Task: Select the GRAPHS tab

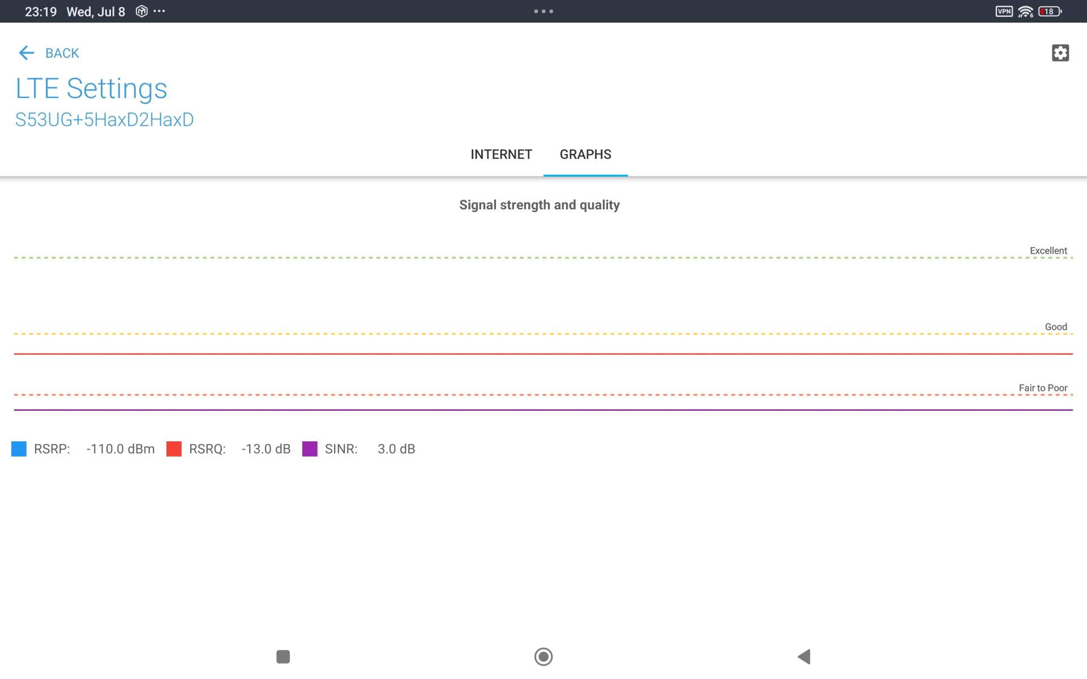Action: (585, 154)
